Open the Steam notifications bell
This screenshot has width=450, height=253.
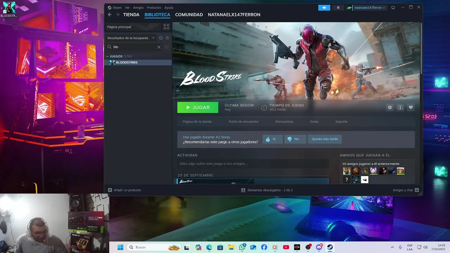coord(338,7)
